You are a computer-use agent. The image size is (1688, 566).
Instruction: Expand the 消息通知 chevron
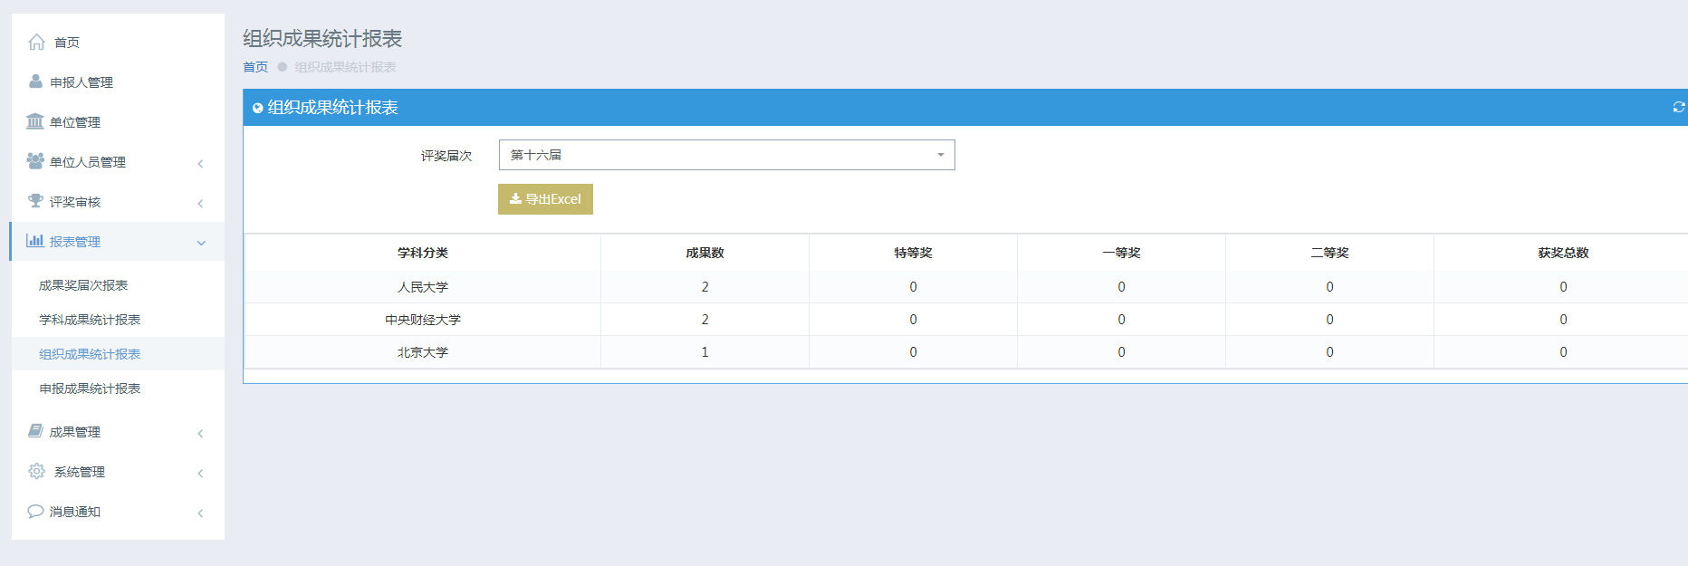pyautogui.click(x=200, y=513)
